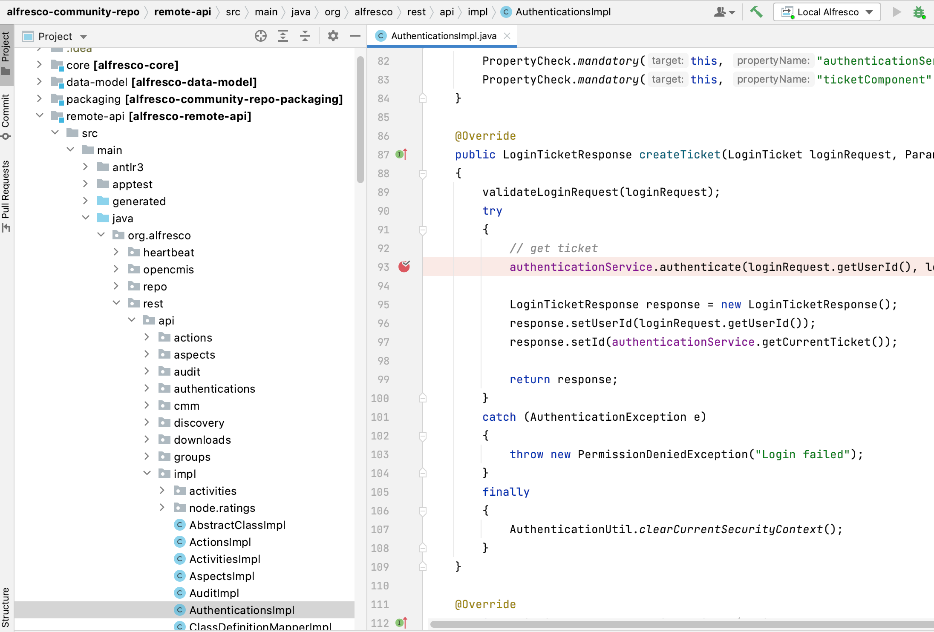Screen dimensions: 934x632
Task: Open the build project hammer icon
Action: 757,12
